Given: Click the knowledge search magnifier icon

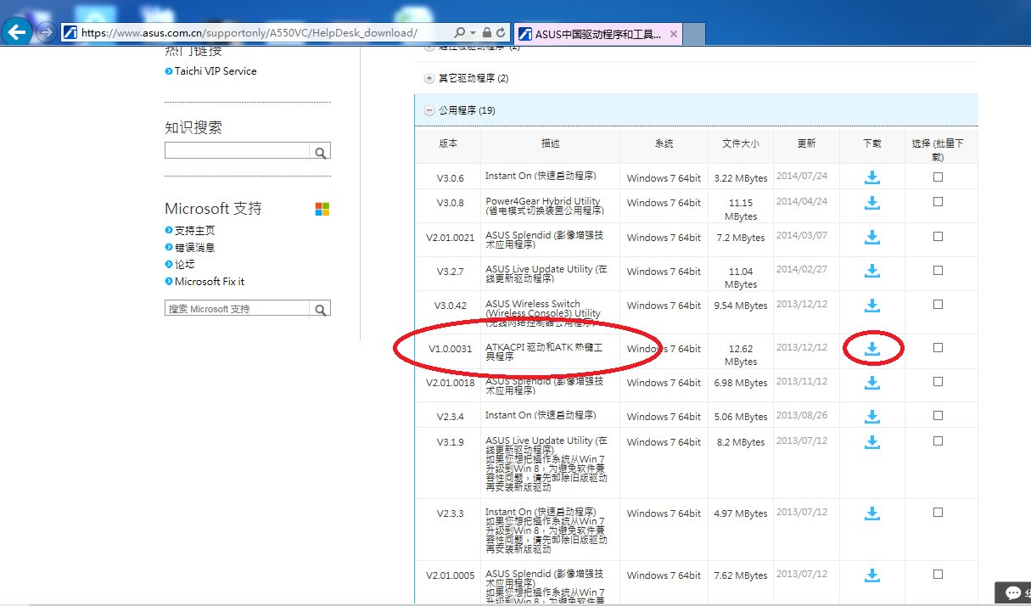Looking at the screenshot, I should (x=320, y=150).
